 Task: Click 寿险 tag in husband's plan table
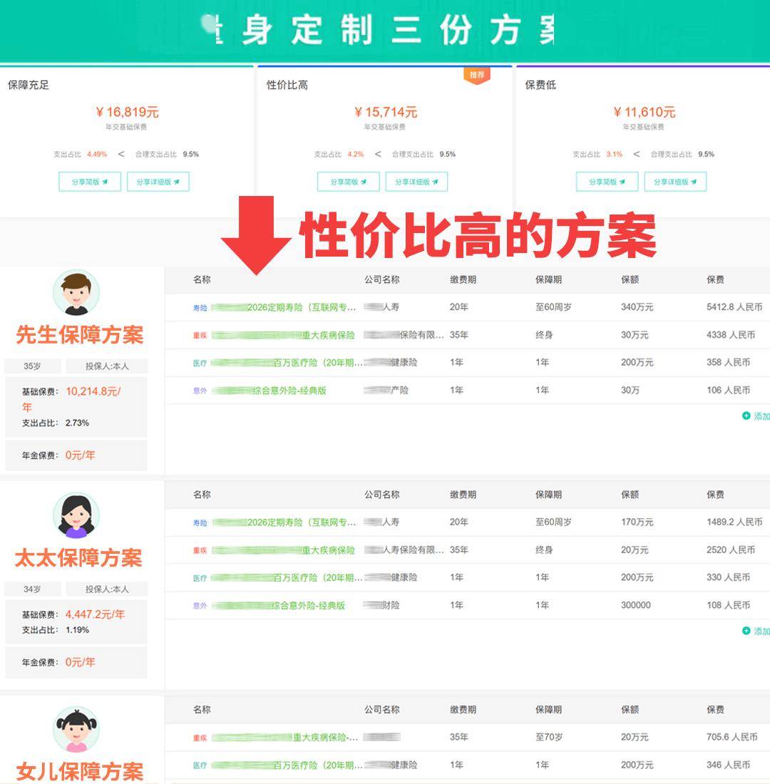click(200, 308)
